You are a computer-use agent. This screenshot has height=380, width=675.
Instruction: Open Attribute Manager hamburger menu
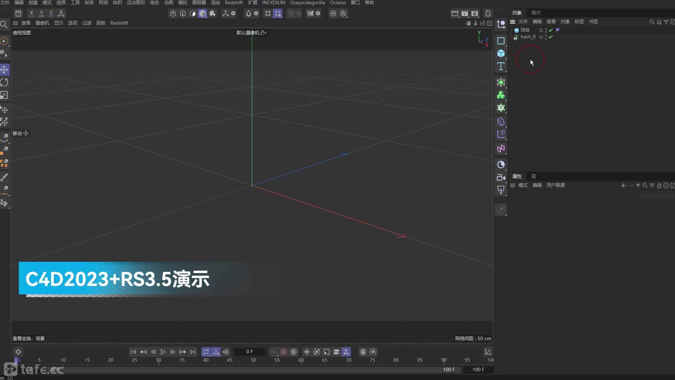(x=513, y=185)
